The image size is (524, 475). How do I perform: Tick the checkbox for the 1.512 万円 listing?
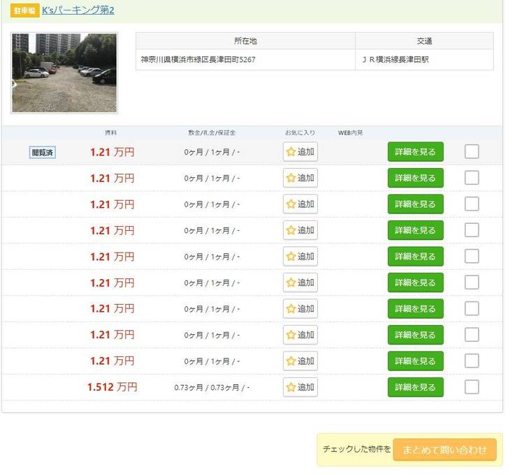coord(472,387)
